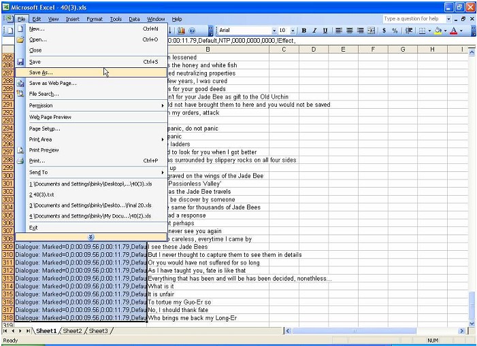
Task: Toggle Underline formatting
Action: [325, 31]
